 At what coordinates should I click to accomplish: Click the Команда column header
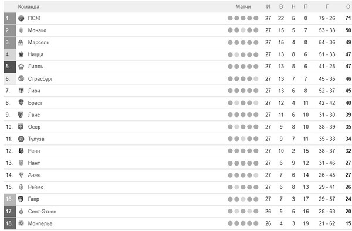tap(29, 6)
